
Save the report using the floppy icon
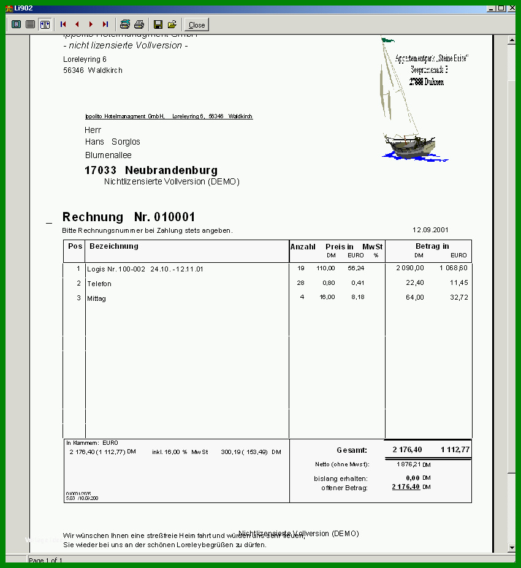[x=158, y=25]
